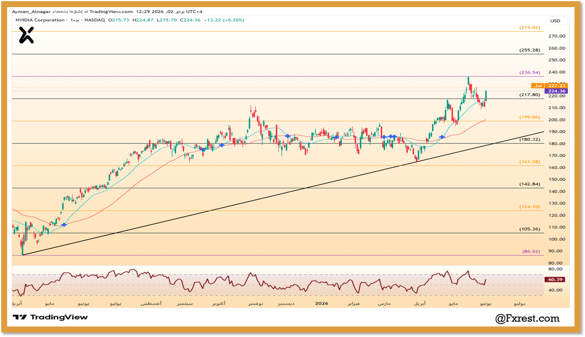Click the orange (199.06) level label
Image resolution: width=585 pixels, height=337 pixels.
pos(530,117)
